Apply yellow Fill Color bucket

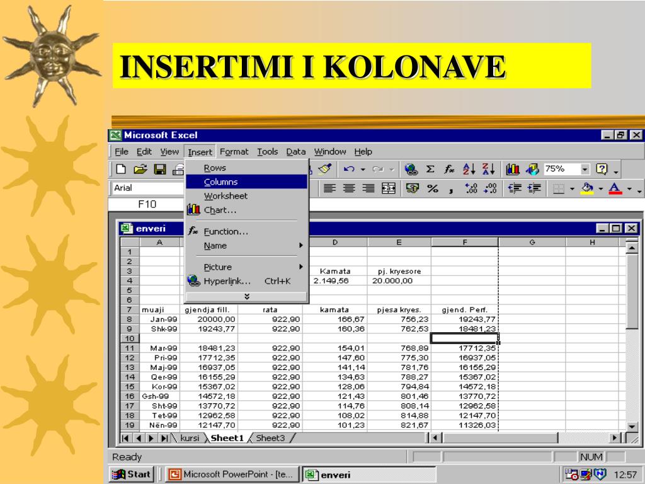click(x=587, y=188)
